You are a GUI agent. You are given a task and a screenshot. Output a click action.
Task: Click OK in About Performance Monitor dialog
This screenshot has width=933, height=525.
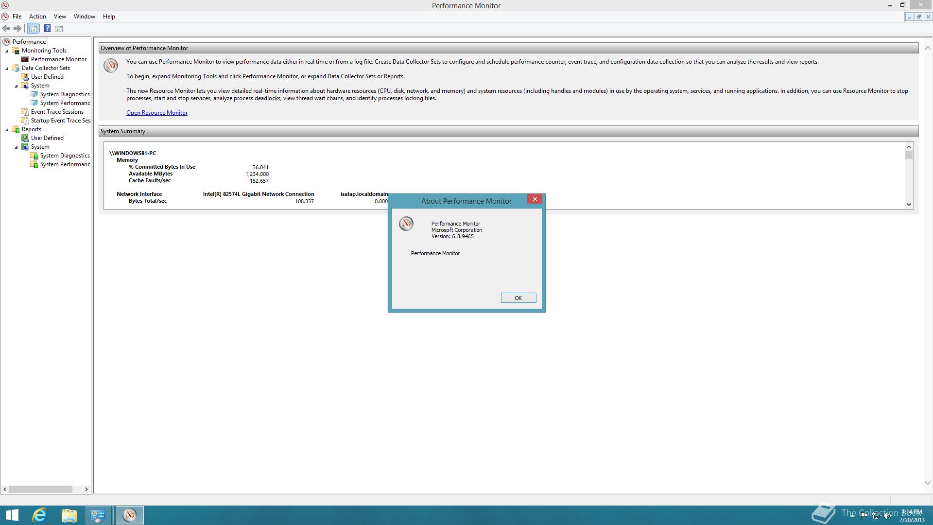pos(518,298)
